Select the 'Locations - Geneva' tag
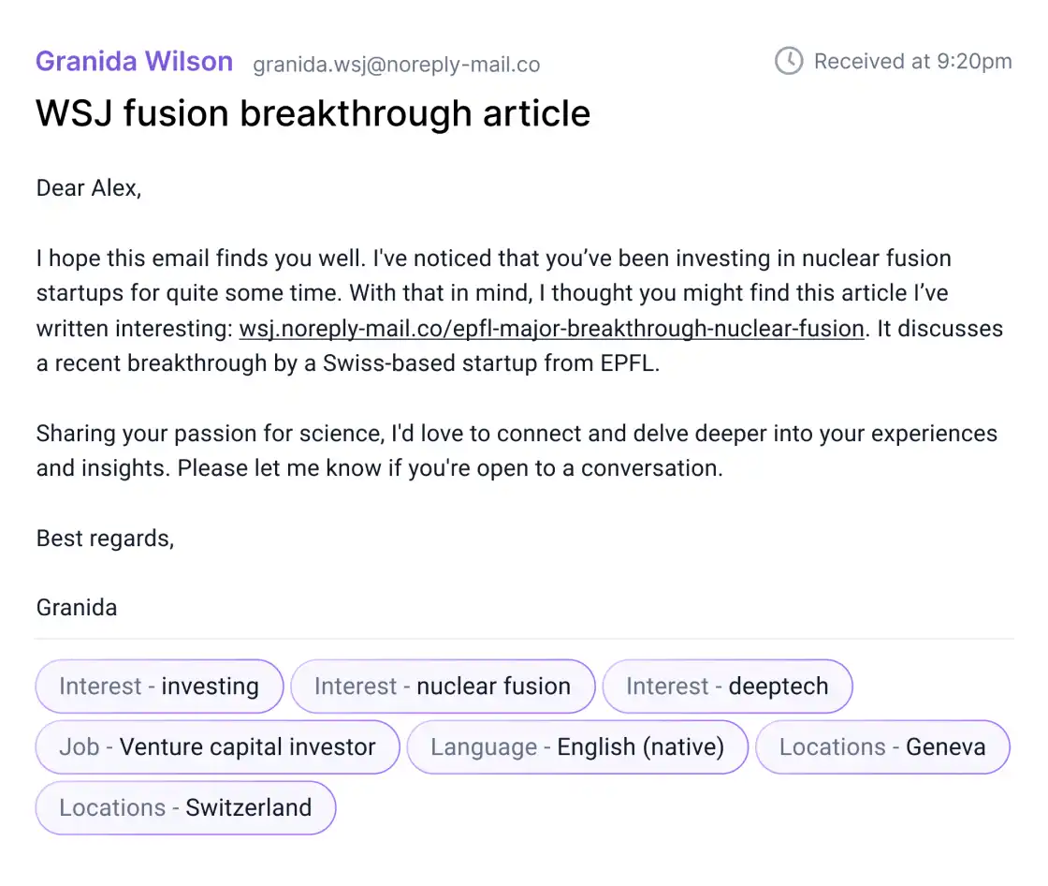 click(882, 747)
